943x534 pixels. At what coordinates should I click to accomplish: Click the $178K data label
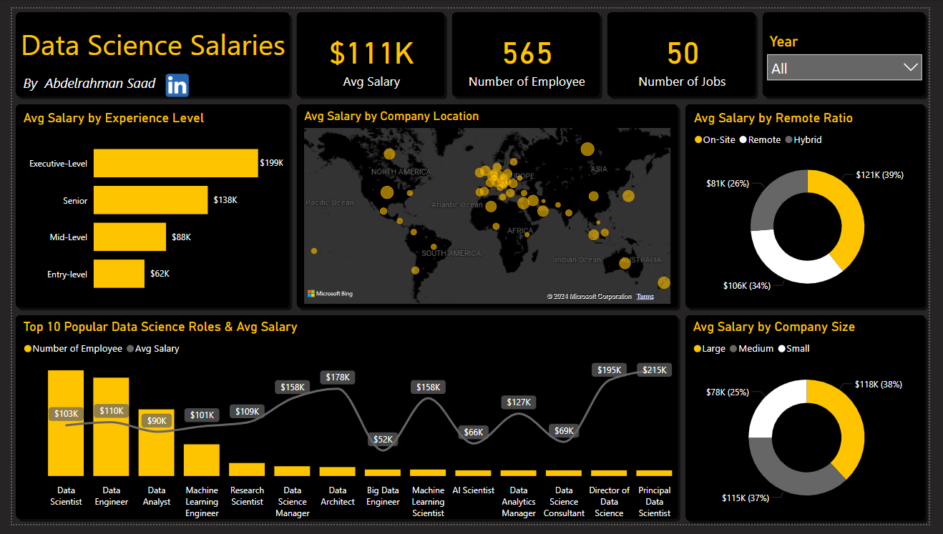tap(338, 377)
